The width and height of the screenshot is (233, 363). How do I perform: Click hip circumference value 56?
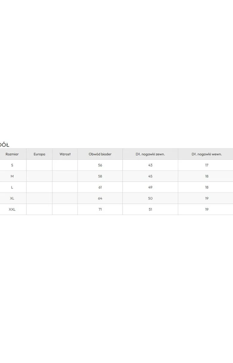(100, 165)
